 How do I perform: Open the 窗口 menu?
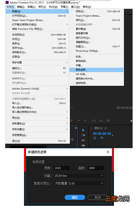75,7
